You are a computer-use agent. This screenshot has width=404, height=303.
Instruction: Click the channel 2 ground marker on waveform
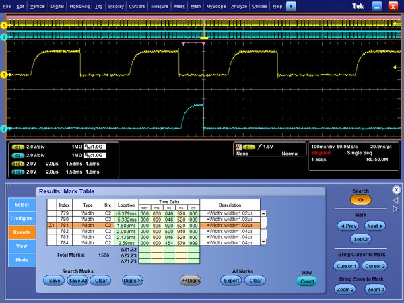tap(3, 128)
